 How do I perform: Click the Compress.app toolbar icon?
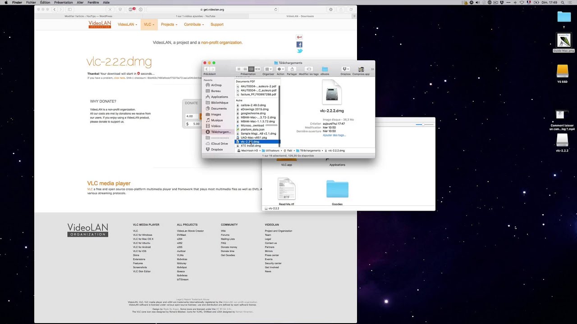point(361,69)
